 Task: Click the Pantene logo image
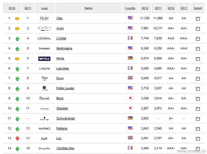click(x=45, y=129)
